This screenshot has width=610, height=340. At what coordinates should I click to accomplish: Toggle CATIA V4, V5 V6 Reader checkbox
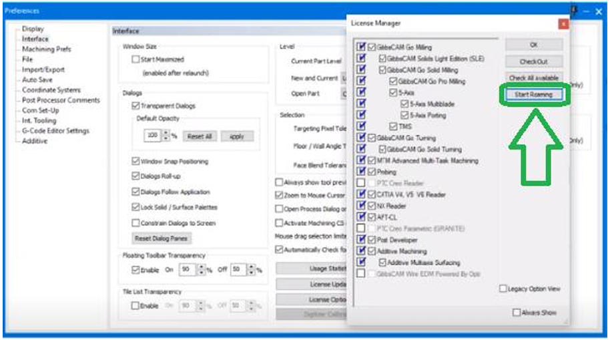coord(372,194)
